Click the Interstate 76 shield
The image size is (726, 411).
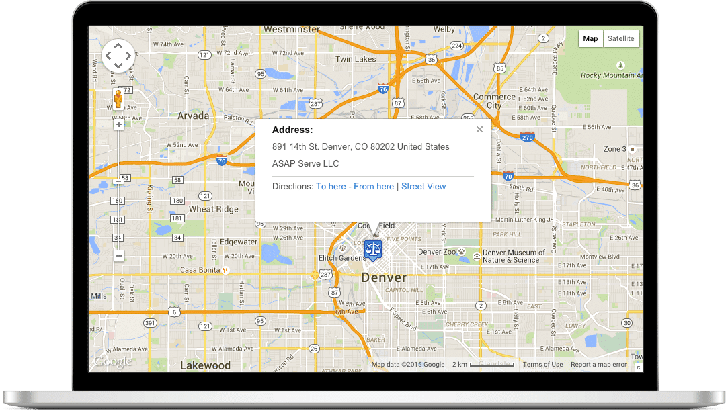[383, 89]
